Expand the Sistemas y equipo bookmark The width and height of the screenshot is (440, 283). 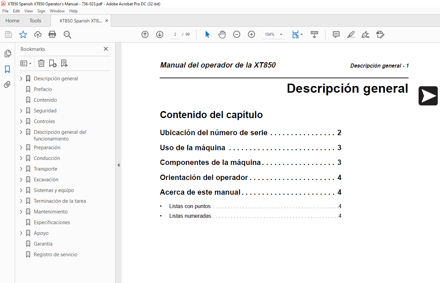(21, 190)
